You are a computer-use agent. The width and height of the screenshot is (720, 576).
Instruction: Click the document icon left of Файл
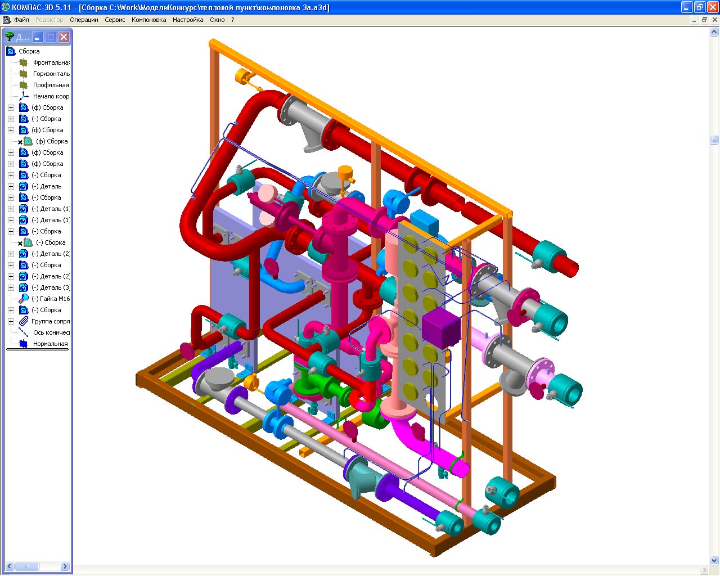[7, 20]
